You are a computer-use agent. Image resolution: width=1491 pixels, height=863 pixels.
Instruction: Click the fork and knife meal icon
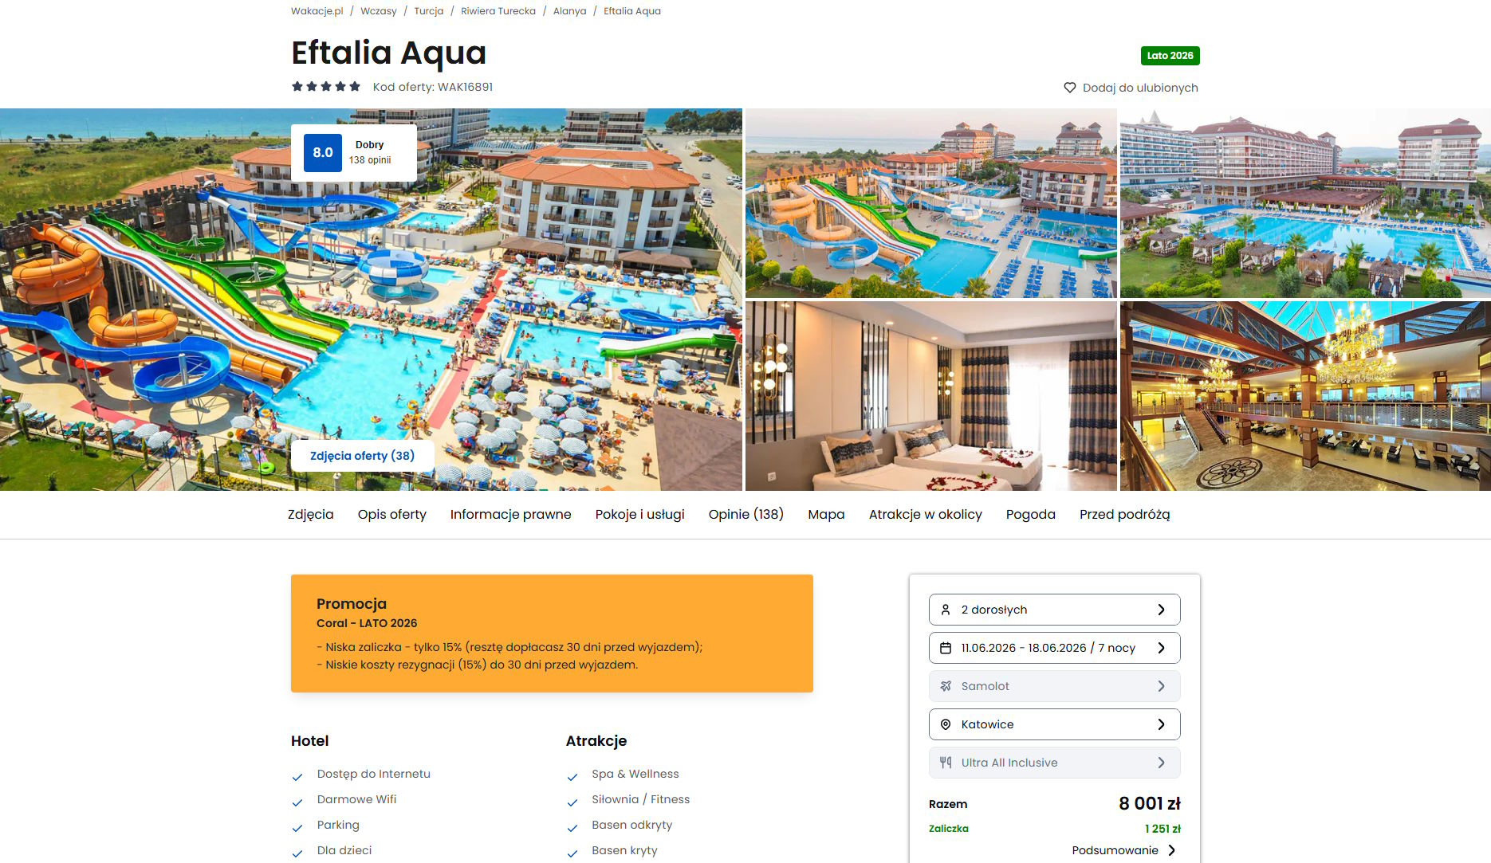[946, 763]
